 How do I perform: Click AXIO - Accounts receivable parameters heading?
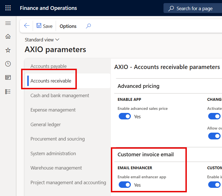pos(167,67)
